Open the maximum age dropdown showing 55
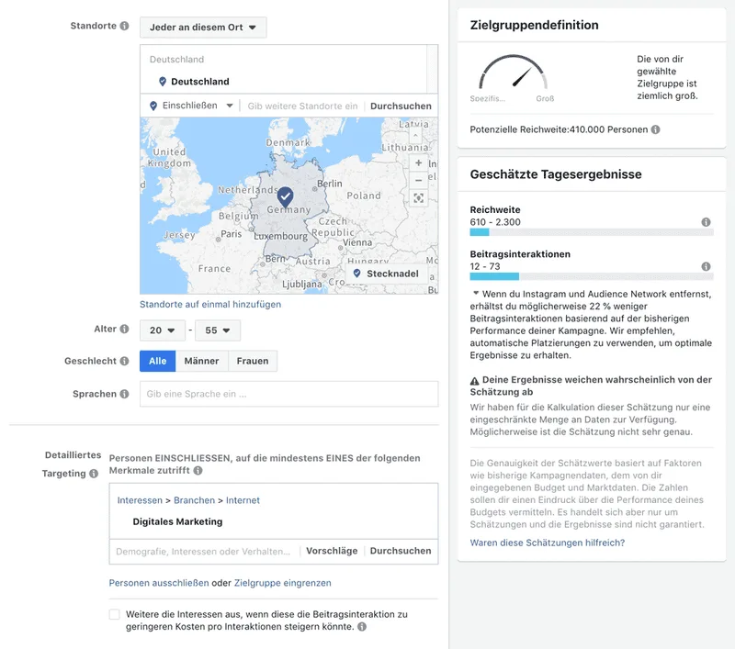This screenshot has width=735, height=649. pos(218,330)
